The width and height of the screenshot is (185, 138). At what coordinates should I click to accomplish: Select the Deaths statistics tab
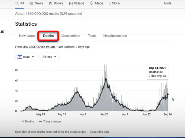[x=48, y=36]
